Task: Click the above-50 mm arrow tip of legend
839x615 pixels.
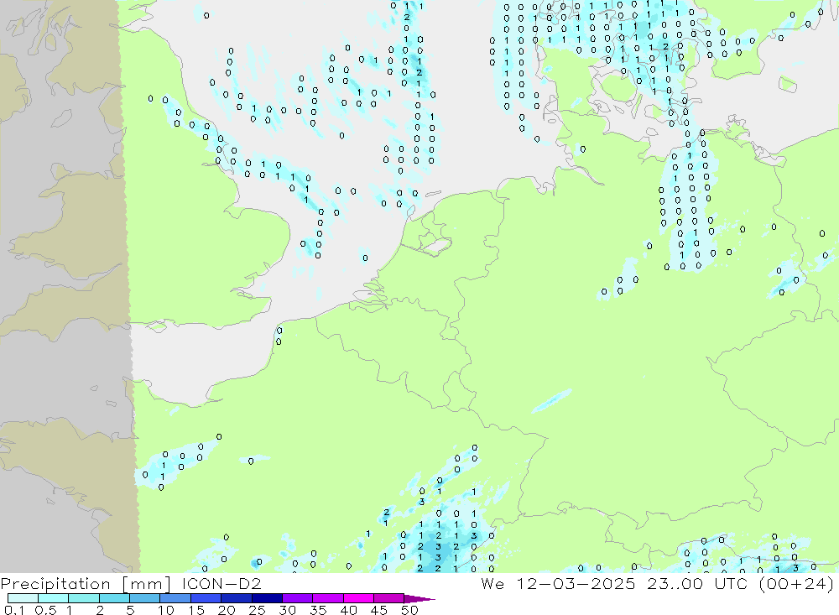Action: (419, 599)
